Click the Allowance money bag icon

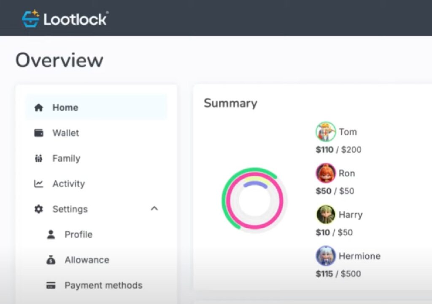point(51,260)
